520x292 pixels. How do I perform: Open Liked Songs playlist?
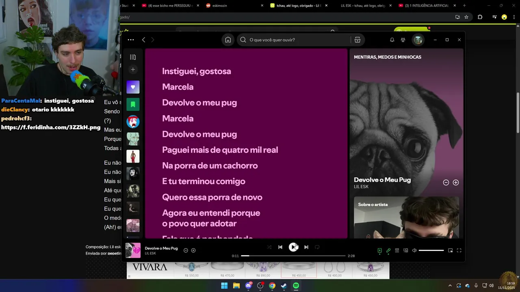click(133, 87)
